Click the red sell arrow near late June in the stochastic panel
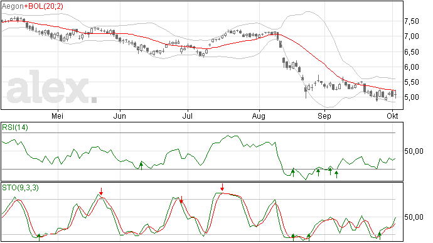This screenshot has width=433, height=243. tap(181, 199)
